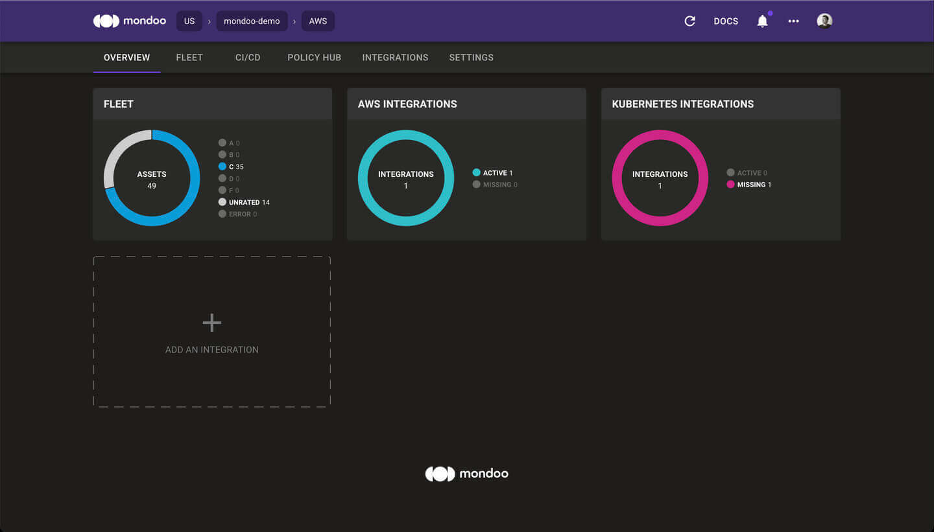Switch to the CI/CD tab

(x=248, y=57)
